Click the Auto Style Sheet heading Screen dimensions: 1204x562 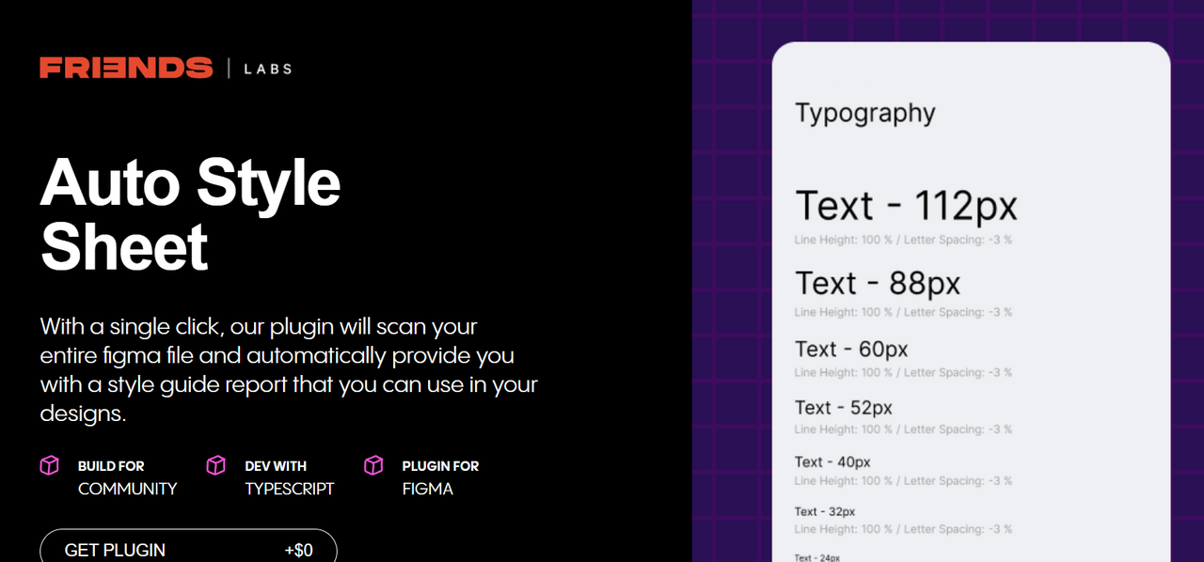pos(190,214)
